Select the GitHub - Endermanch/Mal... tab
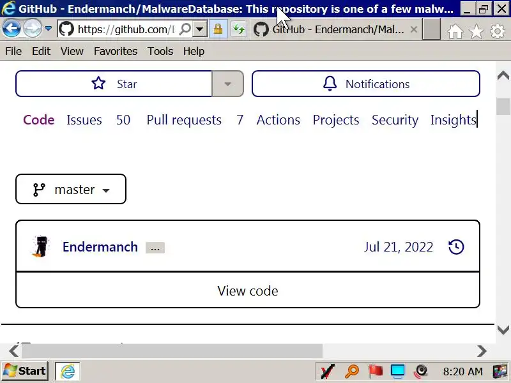511x383 pixels. pos(330,29)
